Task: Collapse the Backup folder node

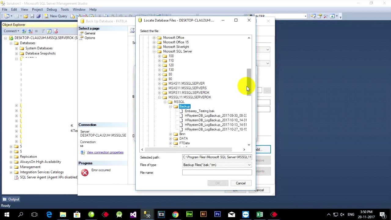Action: click(x=170, y=106)
